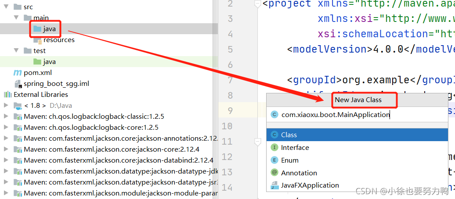
Task: Expand the jackson-datatype-jsr library node
Action: tap(6, 182)
